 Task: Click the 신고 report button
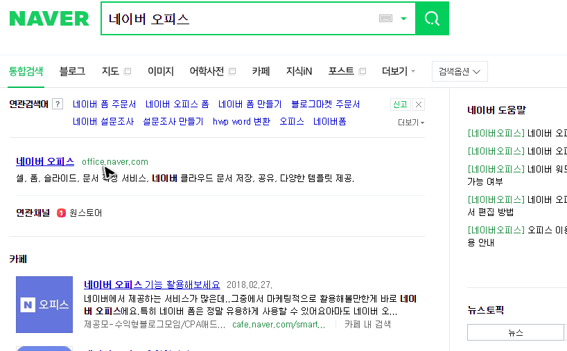[x=401, y=105]
